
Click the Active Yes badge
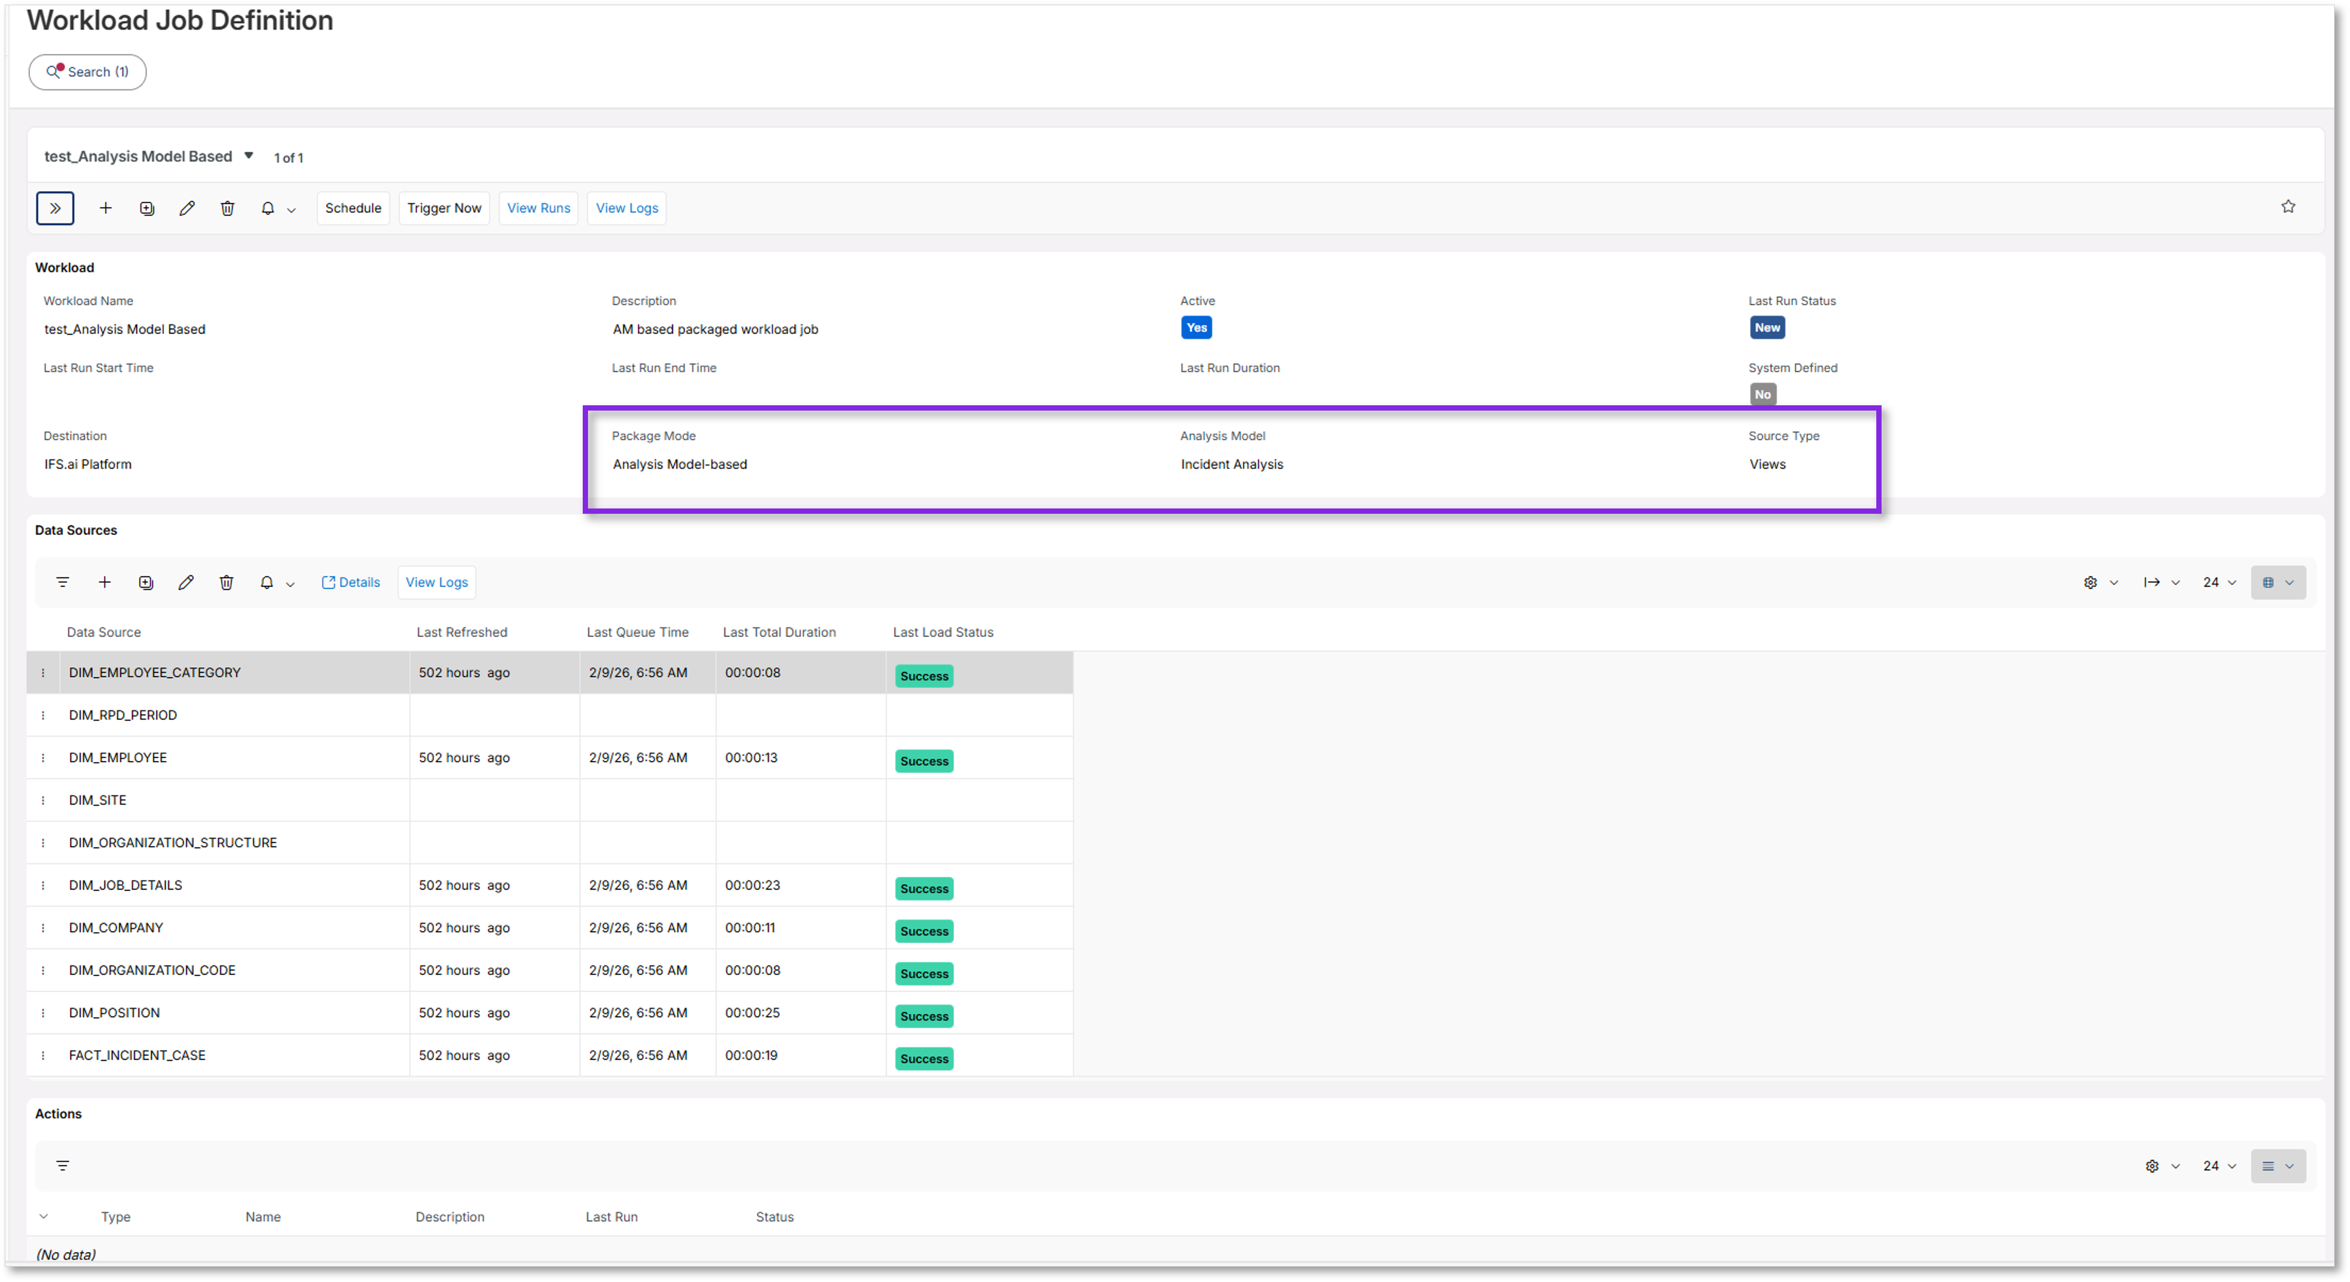tap(1196, 328)
